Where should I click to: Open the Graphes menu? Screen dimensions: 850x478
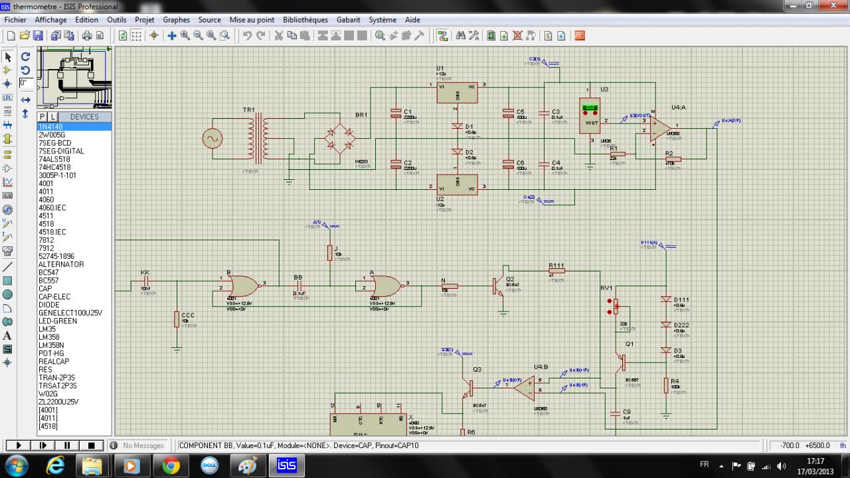click(176, 20)
